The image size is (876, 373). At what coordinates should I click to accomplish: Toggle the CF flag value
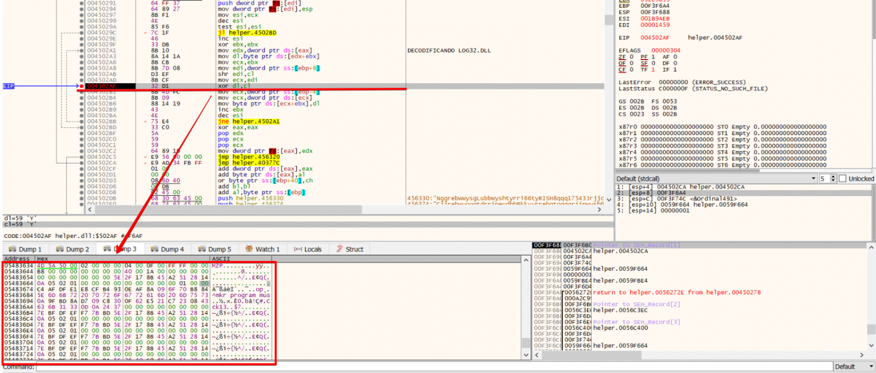631,70
